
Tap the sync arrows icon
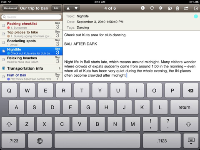(152, 8)
